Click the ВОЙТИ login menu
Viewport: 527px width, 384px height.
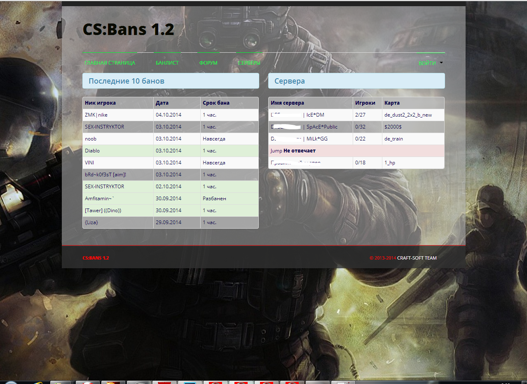click(427, 63)
